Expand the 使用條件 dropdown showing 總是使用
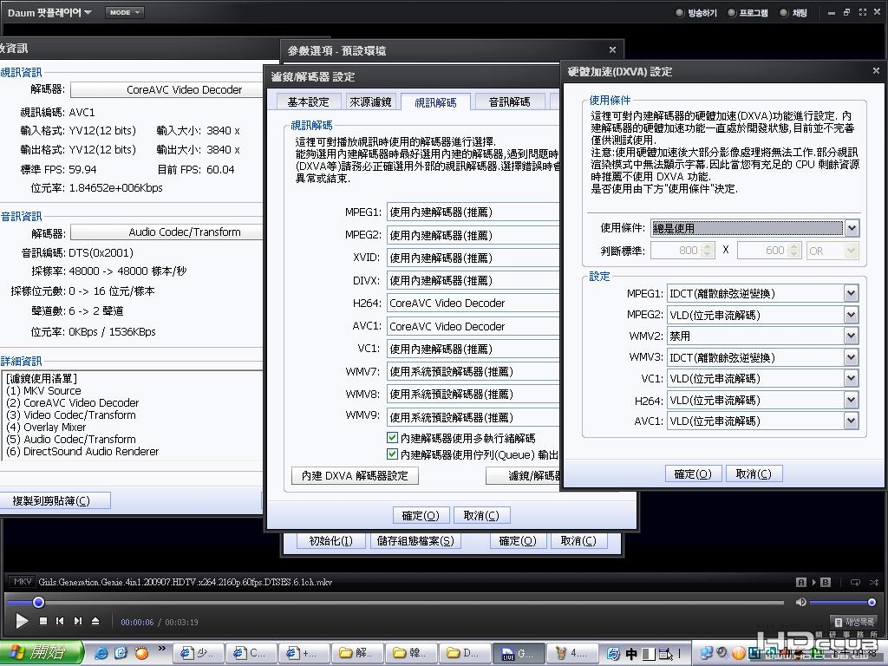The image size is (888, 666). tap(851, 228)
